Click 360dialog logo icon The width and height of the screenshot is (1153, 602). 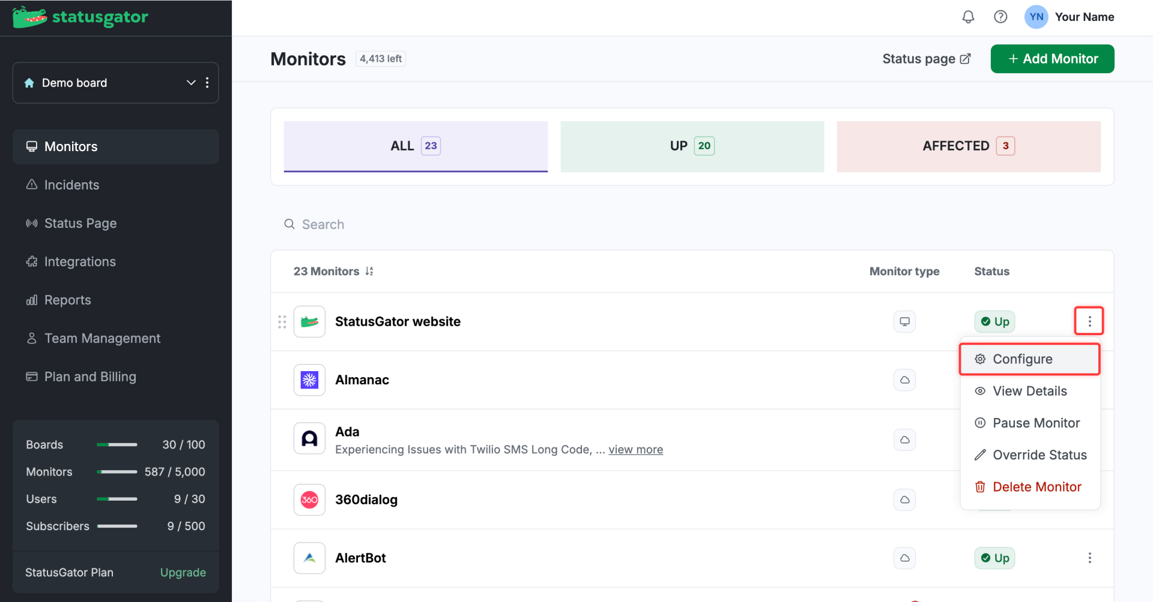(309, 500)
